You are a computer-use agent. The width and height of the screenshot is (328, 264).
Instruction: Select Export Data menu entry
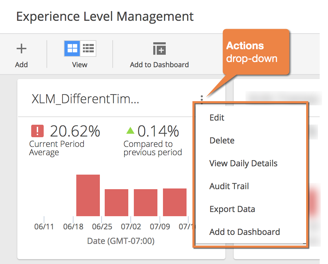[232, 209]
